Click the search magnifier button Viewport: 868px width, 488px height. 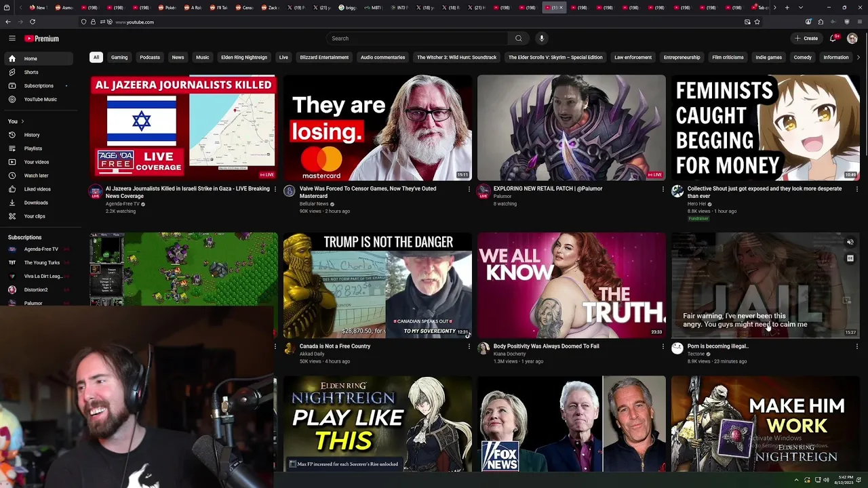pyautogui.click(x=519, y=39)
